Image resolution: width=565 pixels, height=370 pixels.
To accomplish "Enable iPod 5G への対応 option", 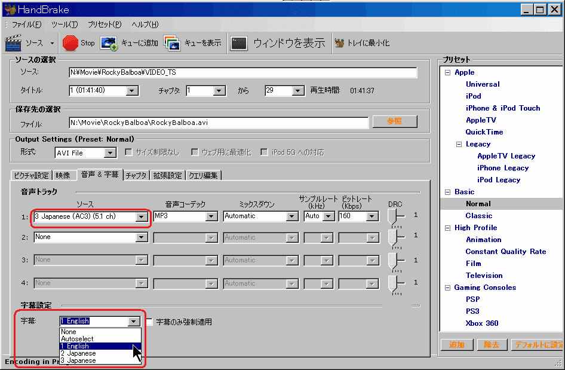I will [x=263, y=151].
